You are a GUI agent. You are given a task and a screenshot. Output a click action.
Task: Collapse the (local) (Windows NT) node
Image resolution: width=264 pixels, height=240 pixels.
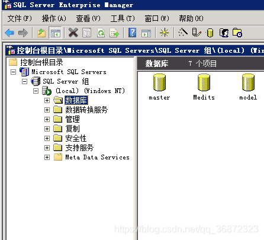(x=36, y=91)
